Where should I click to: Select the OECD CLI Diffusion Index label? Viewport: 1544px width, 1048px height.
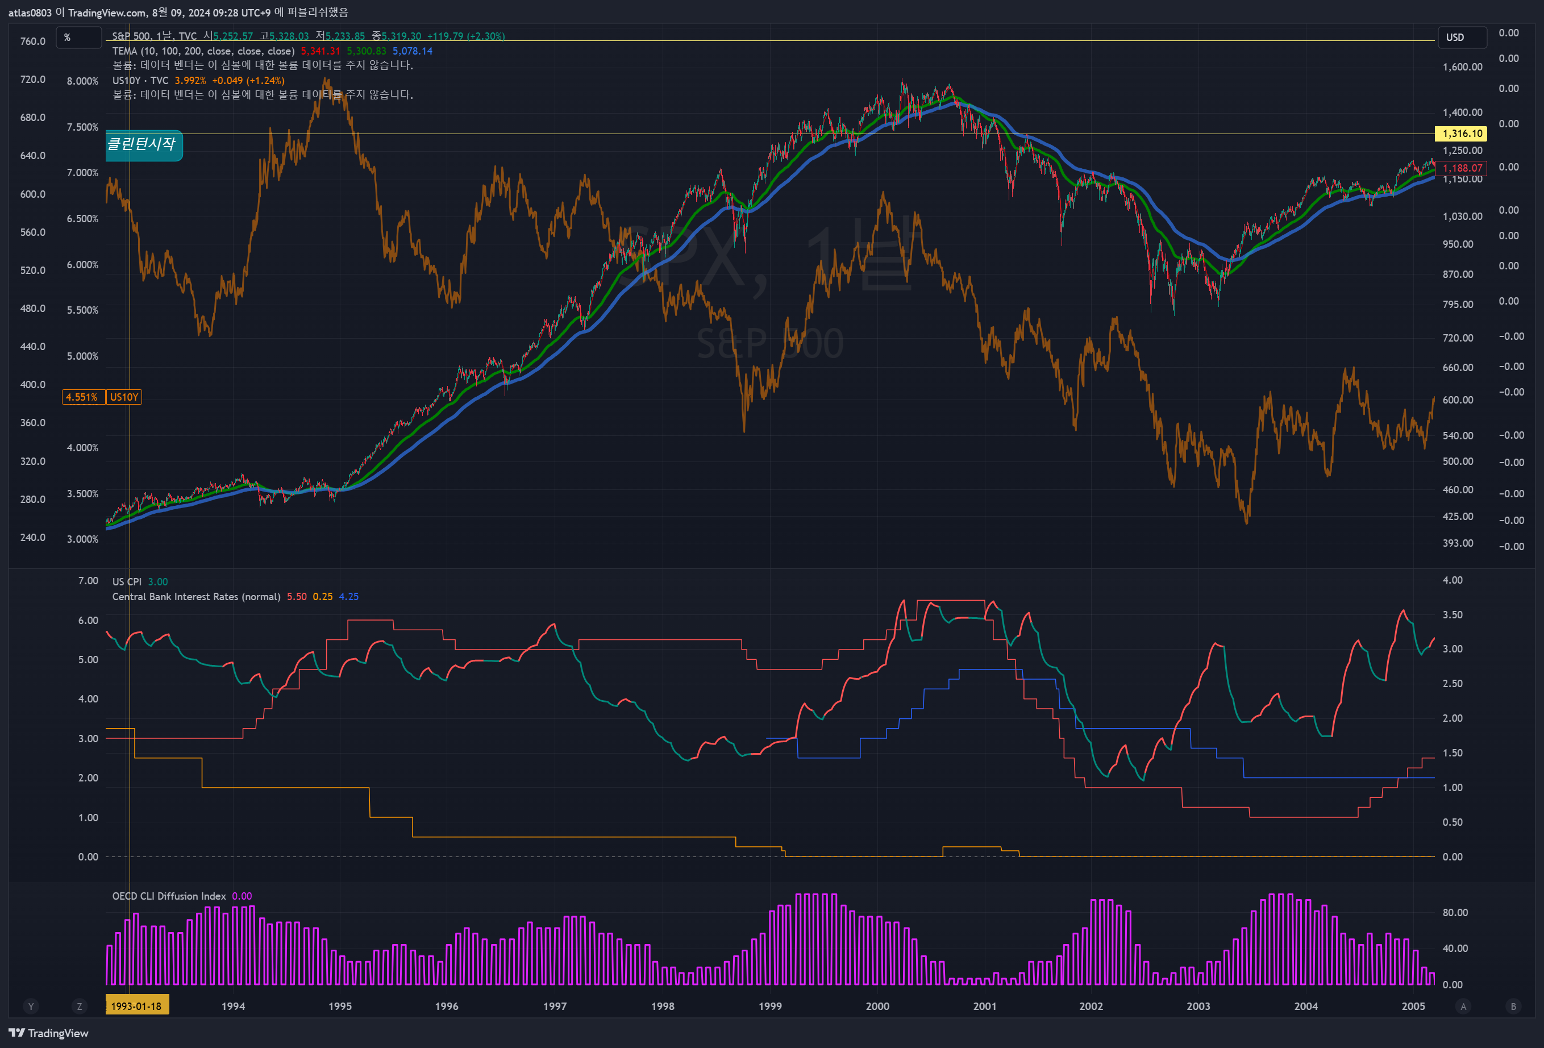point(169,896)
